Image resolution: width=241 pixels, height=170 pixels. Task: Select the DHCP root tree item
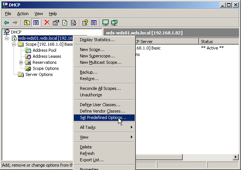point(16,32)
